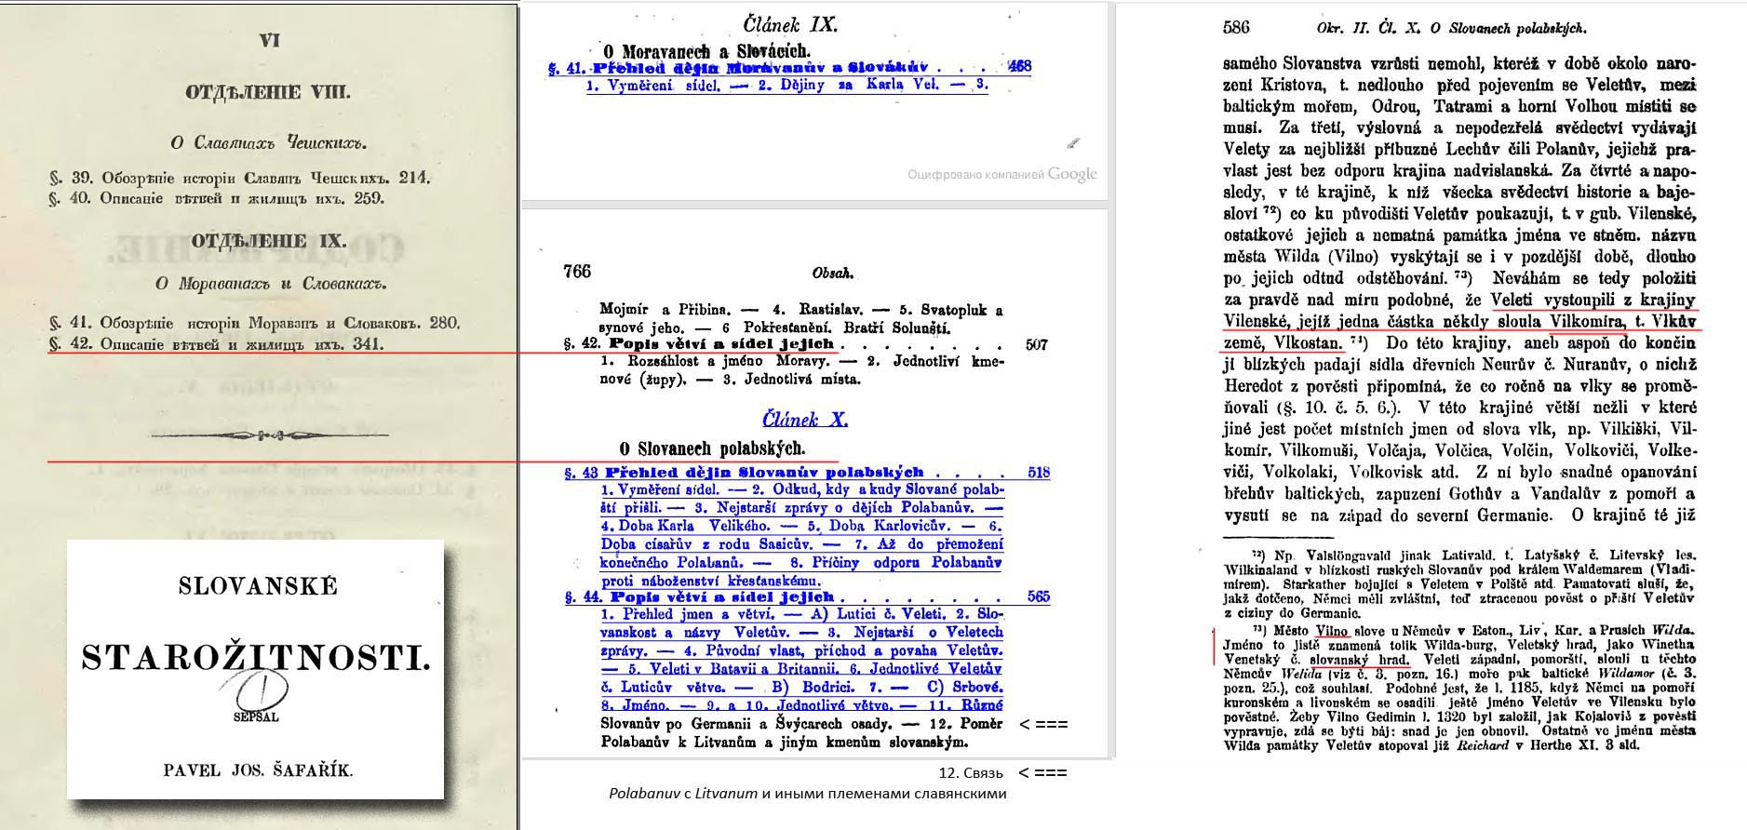Click page number 468 link
This screenshot has width=1747, height=830.
[1019, 67]
